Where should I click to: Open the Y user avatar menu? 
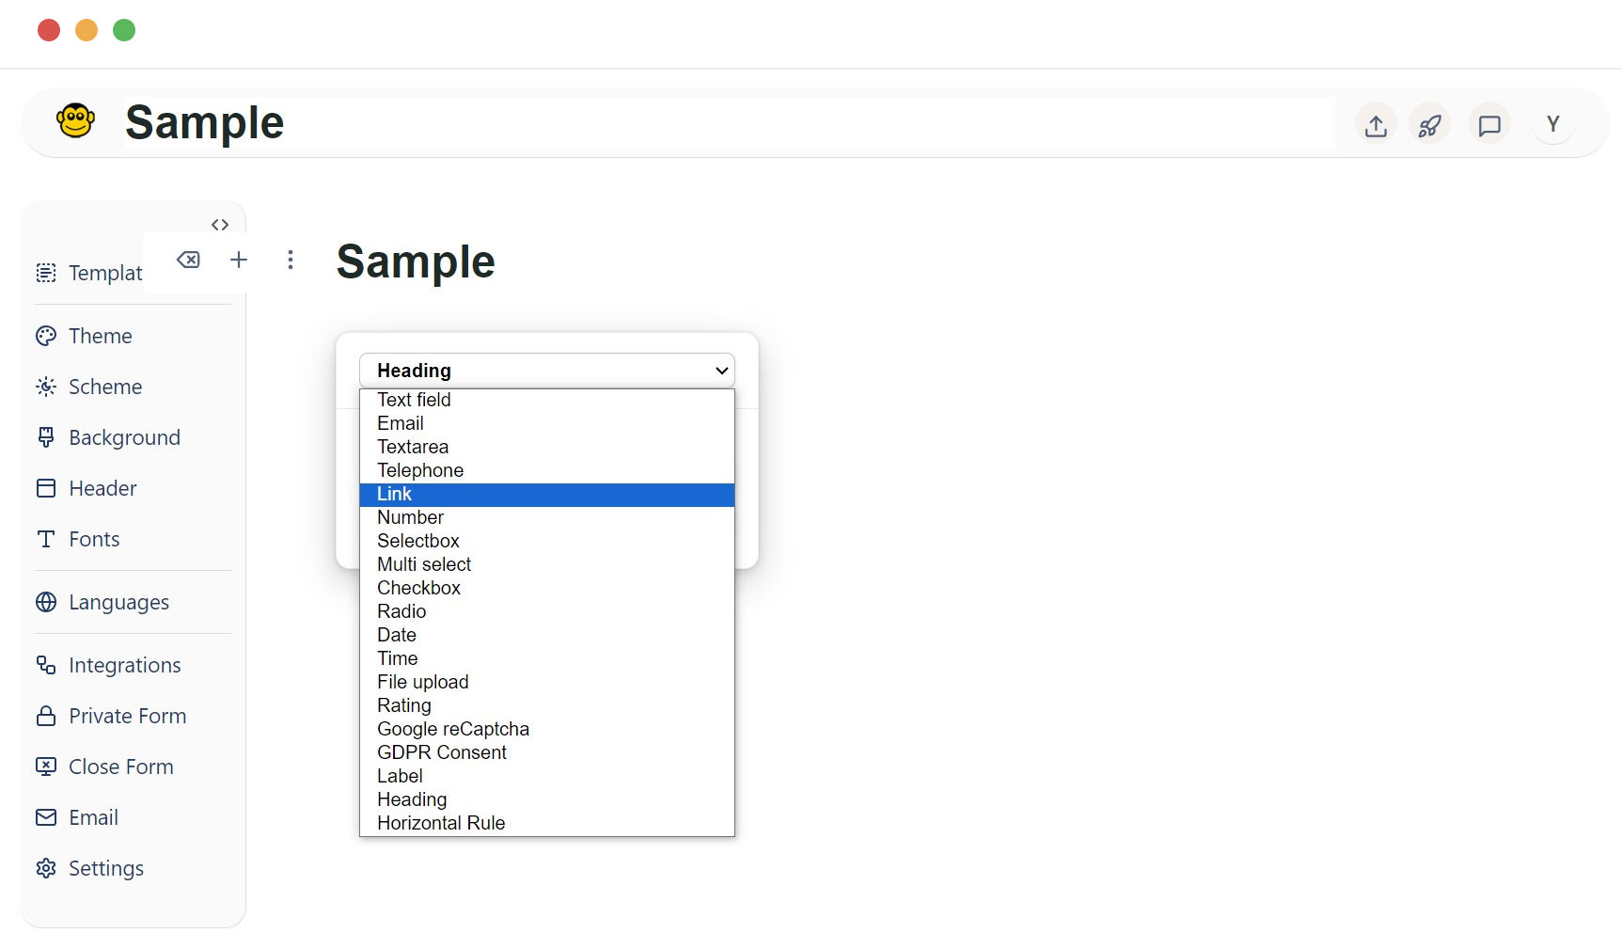coord(1553,123)
